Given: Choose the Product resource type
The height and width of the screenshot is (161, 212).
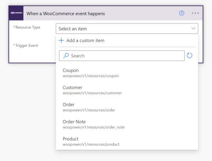Looking at the screenshot, I should pyautogui.click(x=70, y=139).
